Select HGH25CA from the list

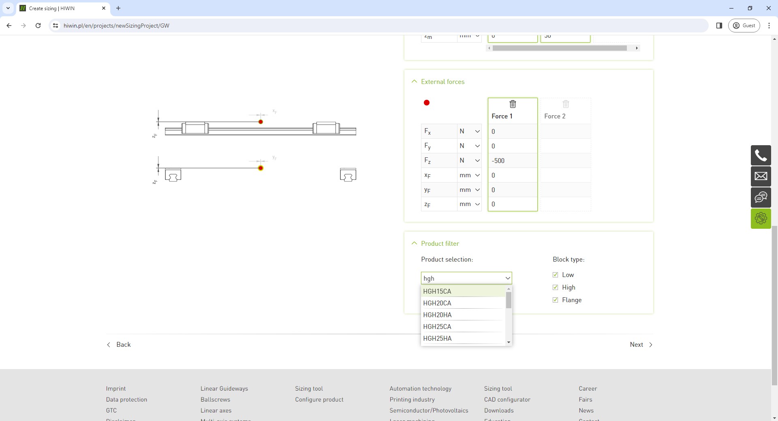click(x=464, y=326)
